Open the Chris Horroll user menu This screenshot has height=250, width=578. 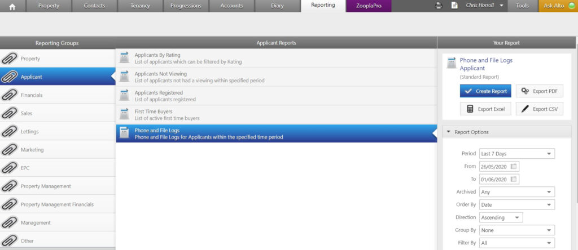[x=484, y=6]
